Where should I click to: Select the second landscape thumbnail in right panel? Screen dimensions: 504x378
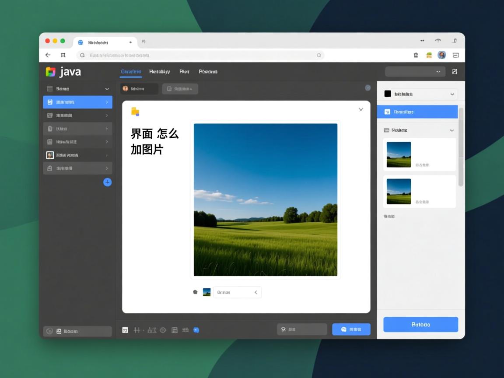(x=399, y=191)
